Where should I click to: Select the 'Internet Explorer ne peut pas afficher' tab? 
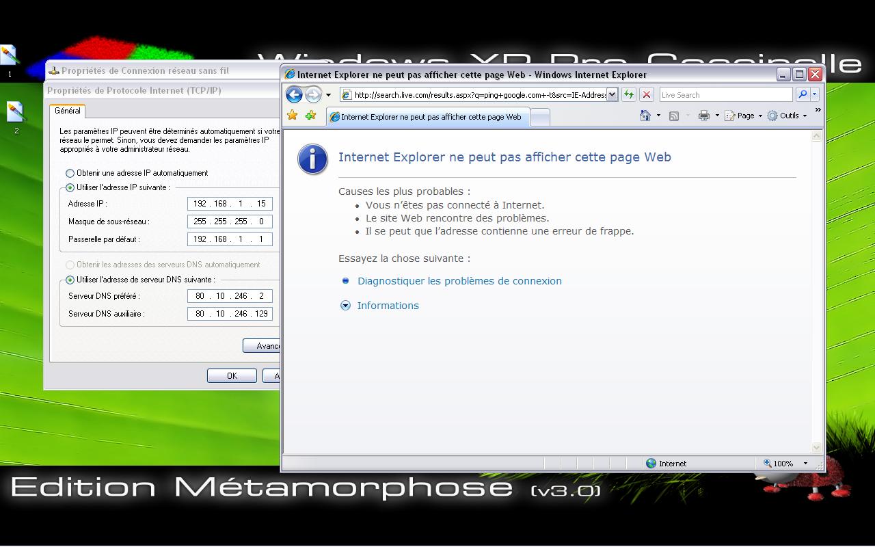[x=428, y=117]
